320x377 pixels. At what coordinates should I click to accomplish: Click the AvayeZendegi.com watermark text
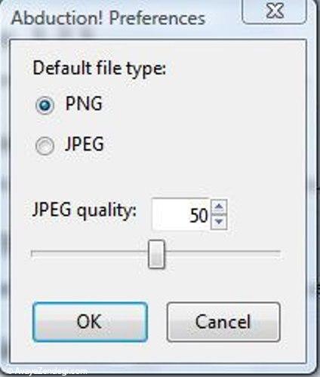(48, 371)
